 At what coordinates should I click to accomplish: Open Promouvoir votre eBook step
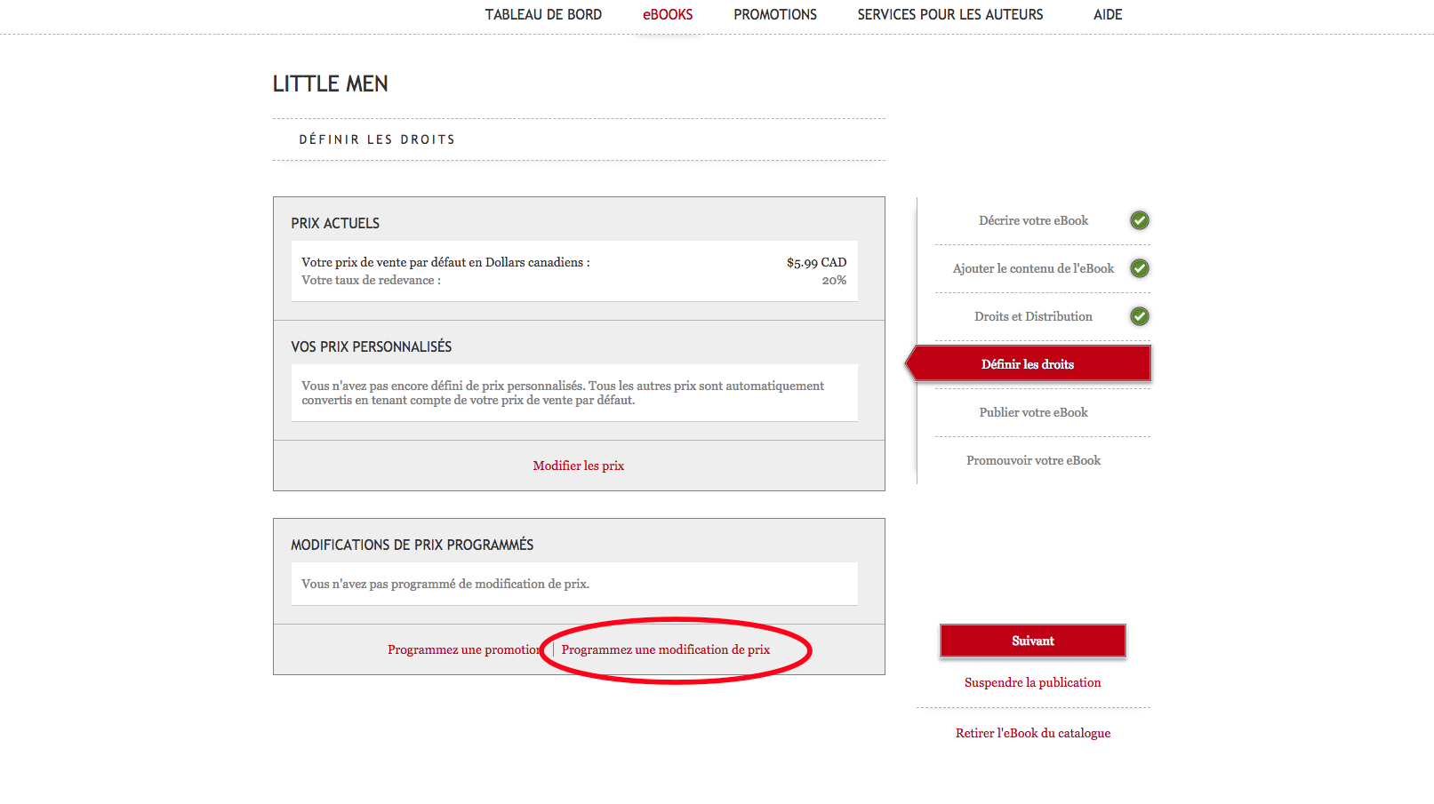(x=1033, y=460)
